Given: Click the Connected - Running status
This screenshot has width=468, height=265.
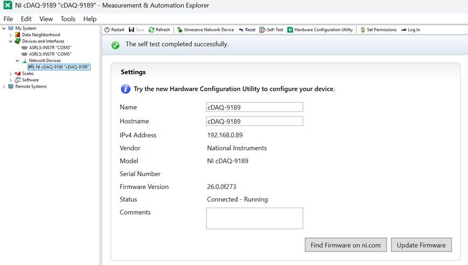Looking at the screenshot, I should coord(237,199).
